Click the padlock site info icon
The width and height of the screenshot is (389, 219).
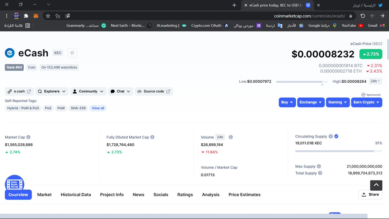coord(351,16)
